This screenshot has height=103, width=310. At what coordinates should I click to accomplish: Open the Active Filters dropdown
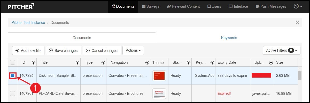(x=281, y=51)
